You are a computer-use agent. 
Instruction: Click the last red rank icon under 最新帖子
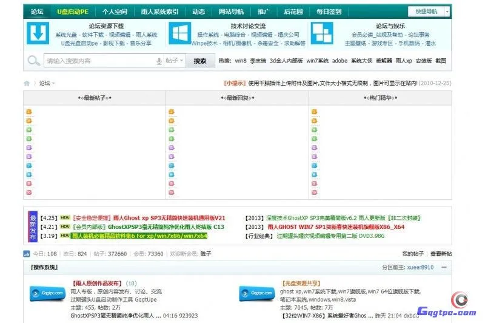coord(28,192)
